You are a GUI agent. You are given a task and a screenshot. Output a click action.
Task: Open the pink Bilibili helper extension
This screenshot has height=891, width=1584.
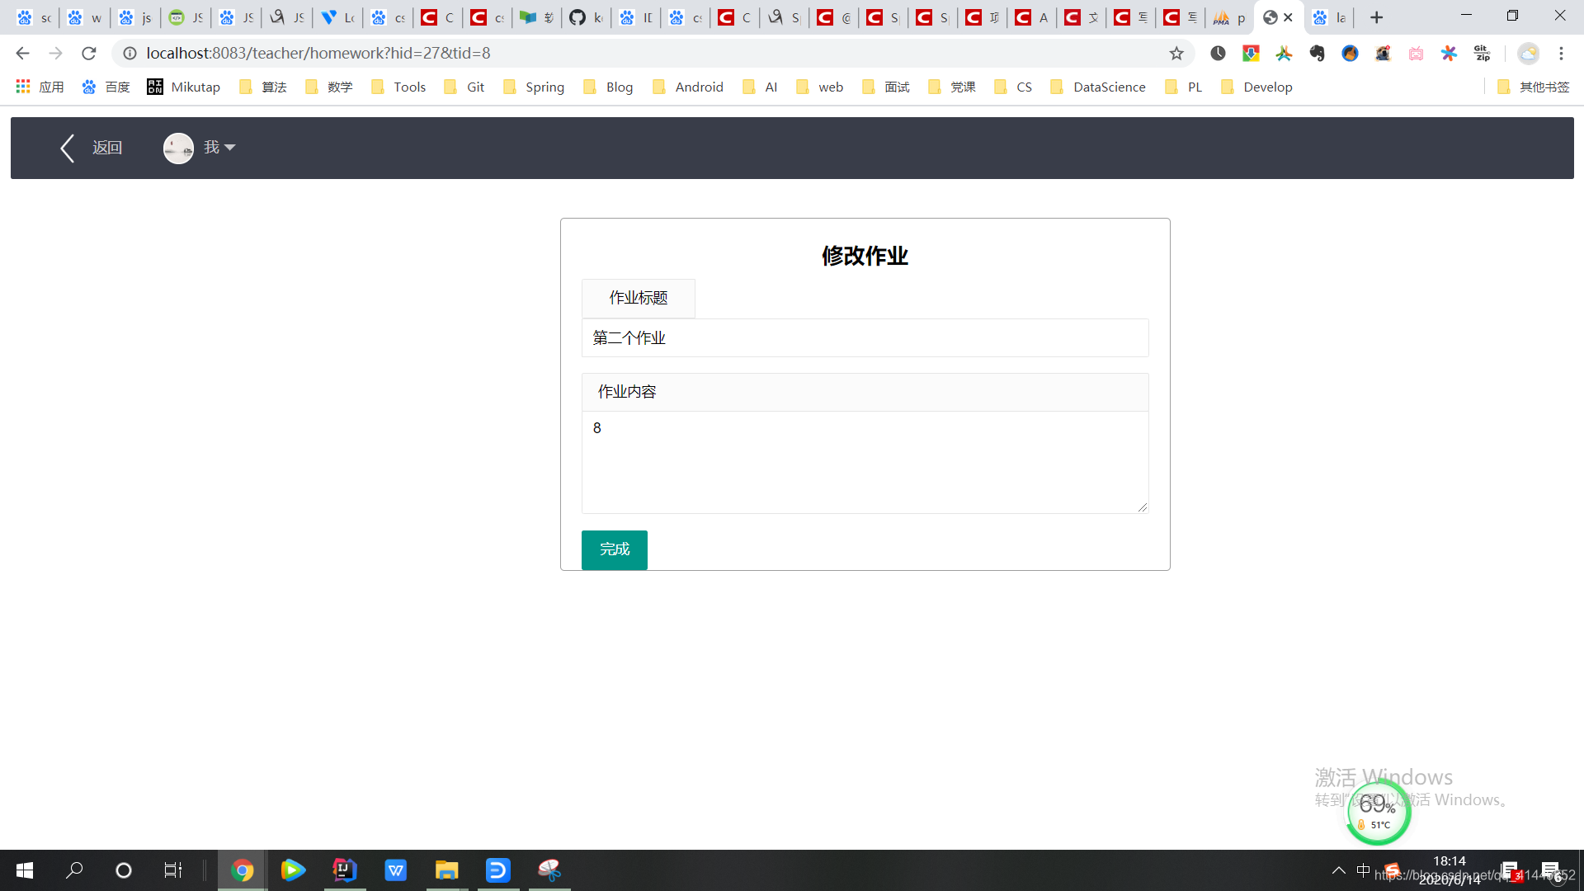(x=1417, y=53)
